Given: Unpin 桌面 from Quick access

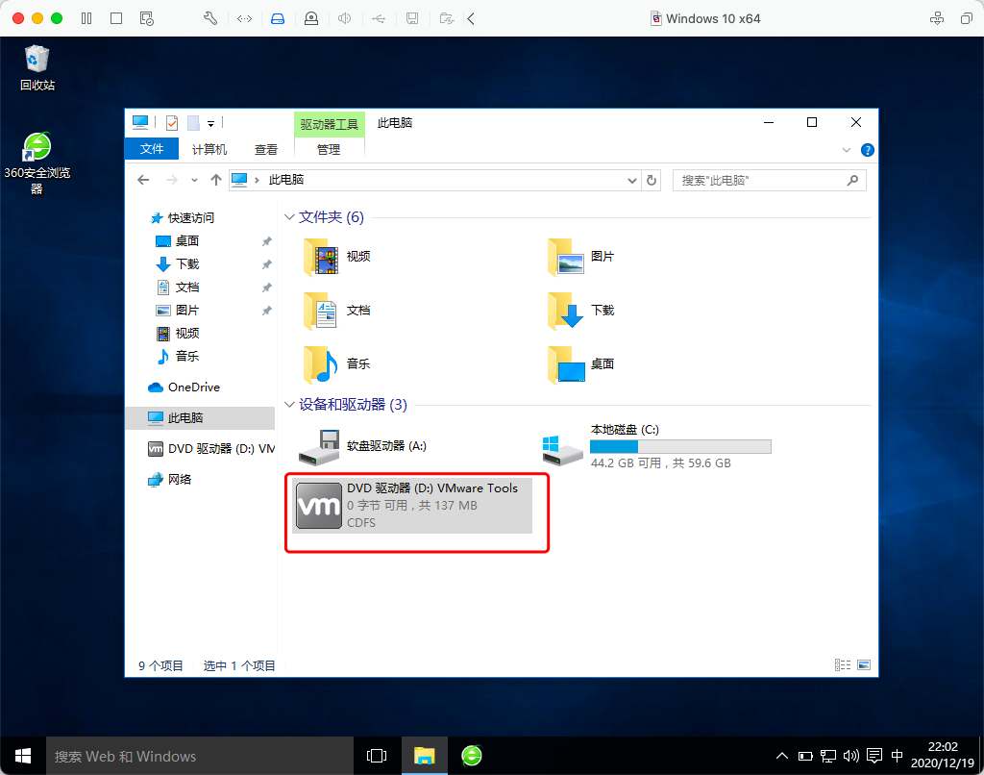Looking at the screenshot, I should (267, 241).
